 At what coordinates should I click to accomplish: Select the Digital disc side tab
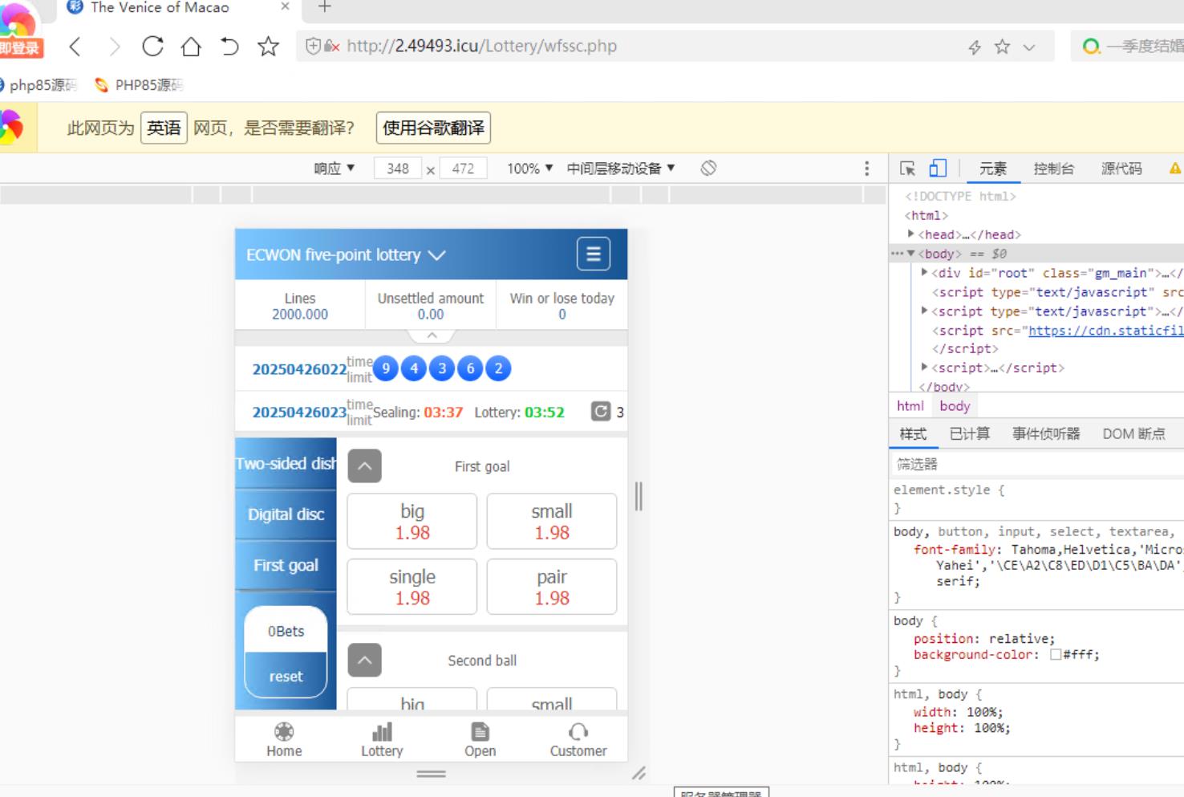[x=286, y=514]
